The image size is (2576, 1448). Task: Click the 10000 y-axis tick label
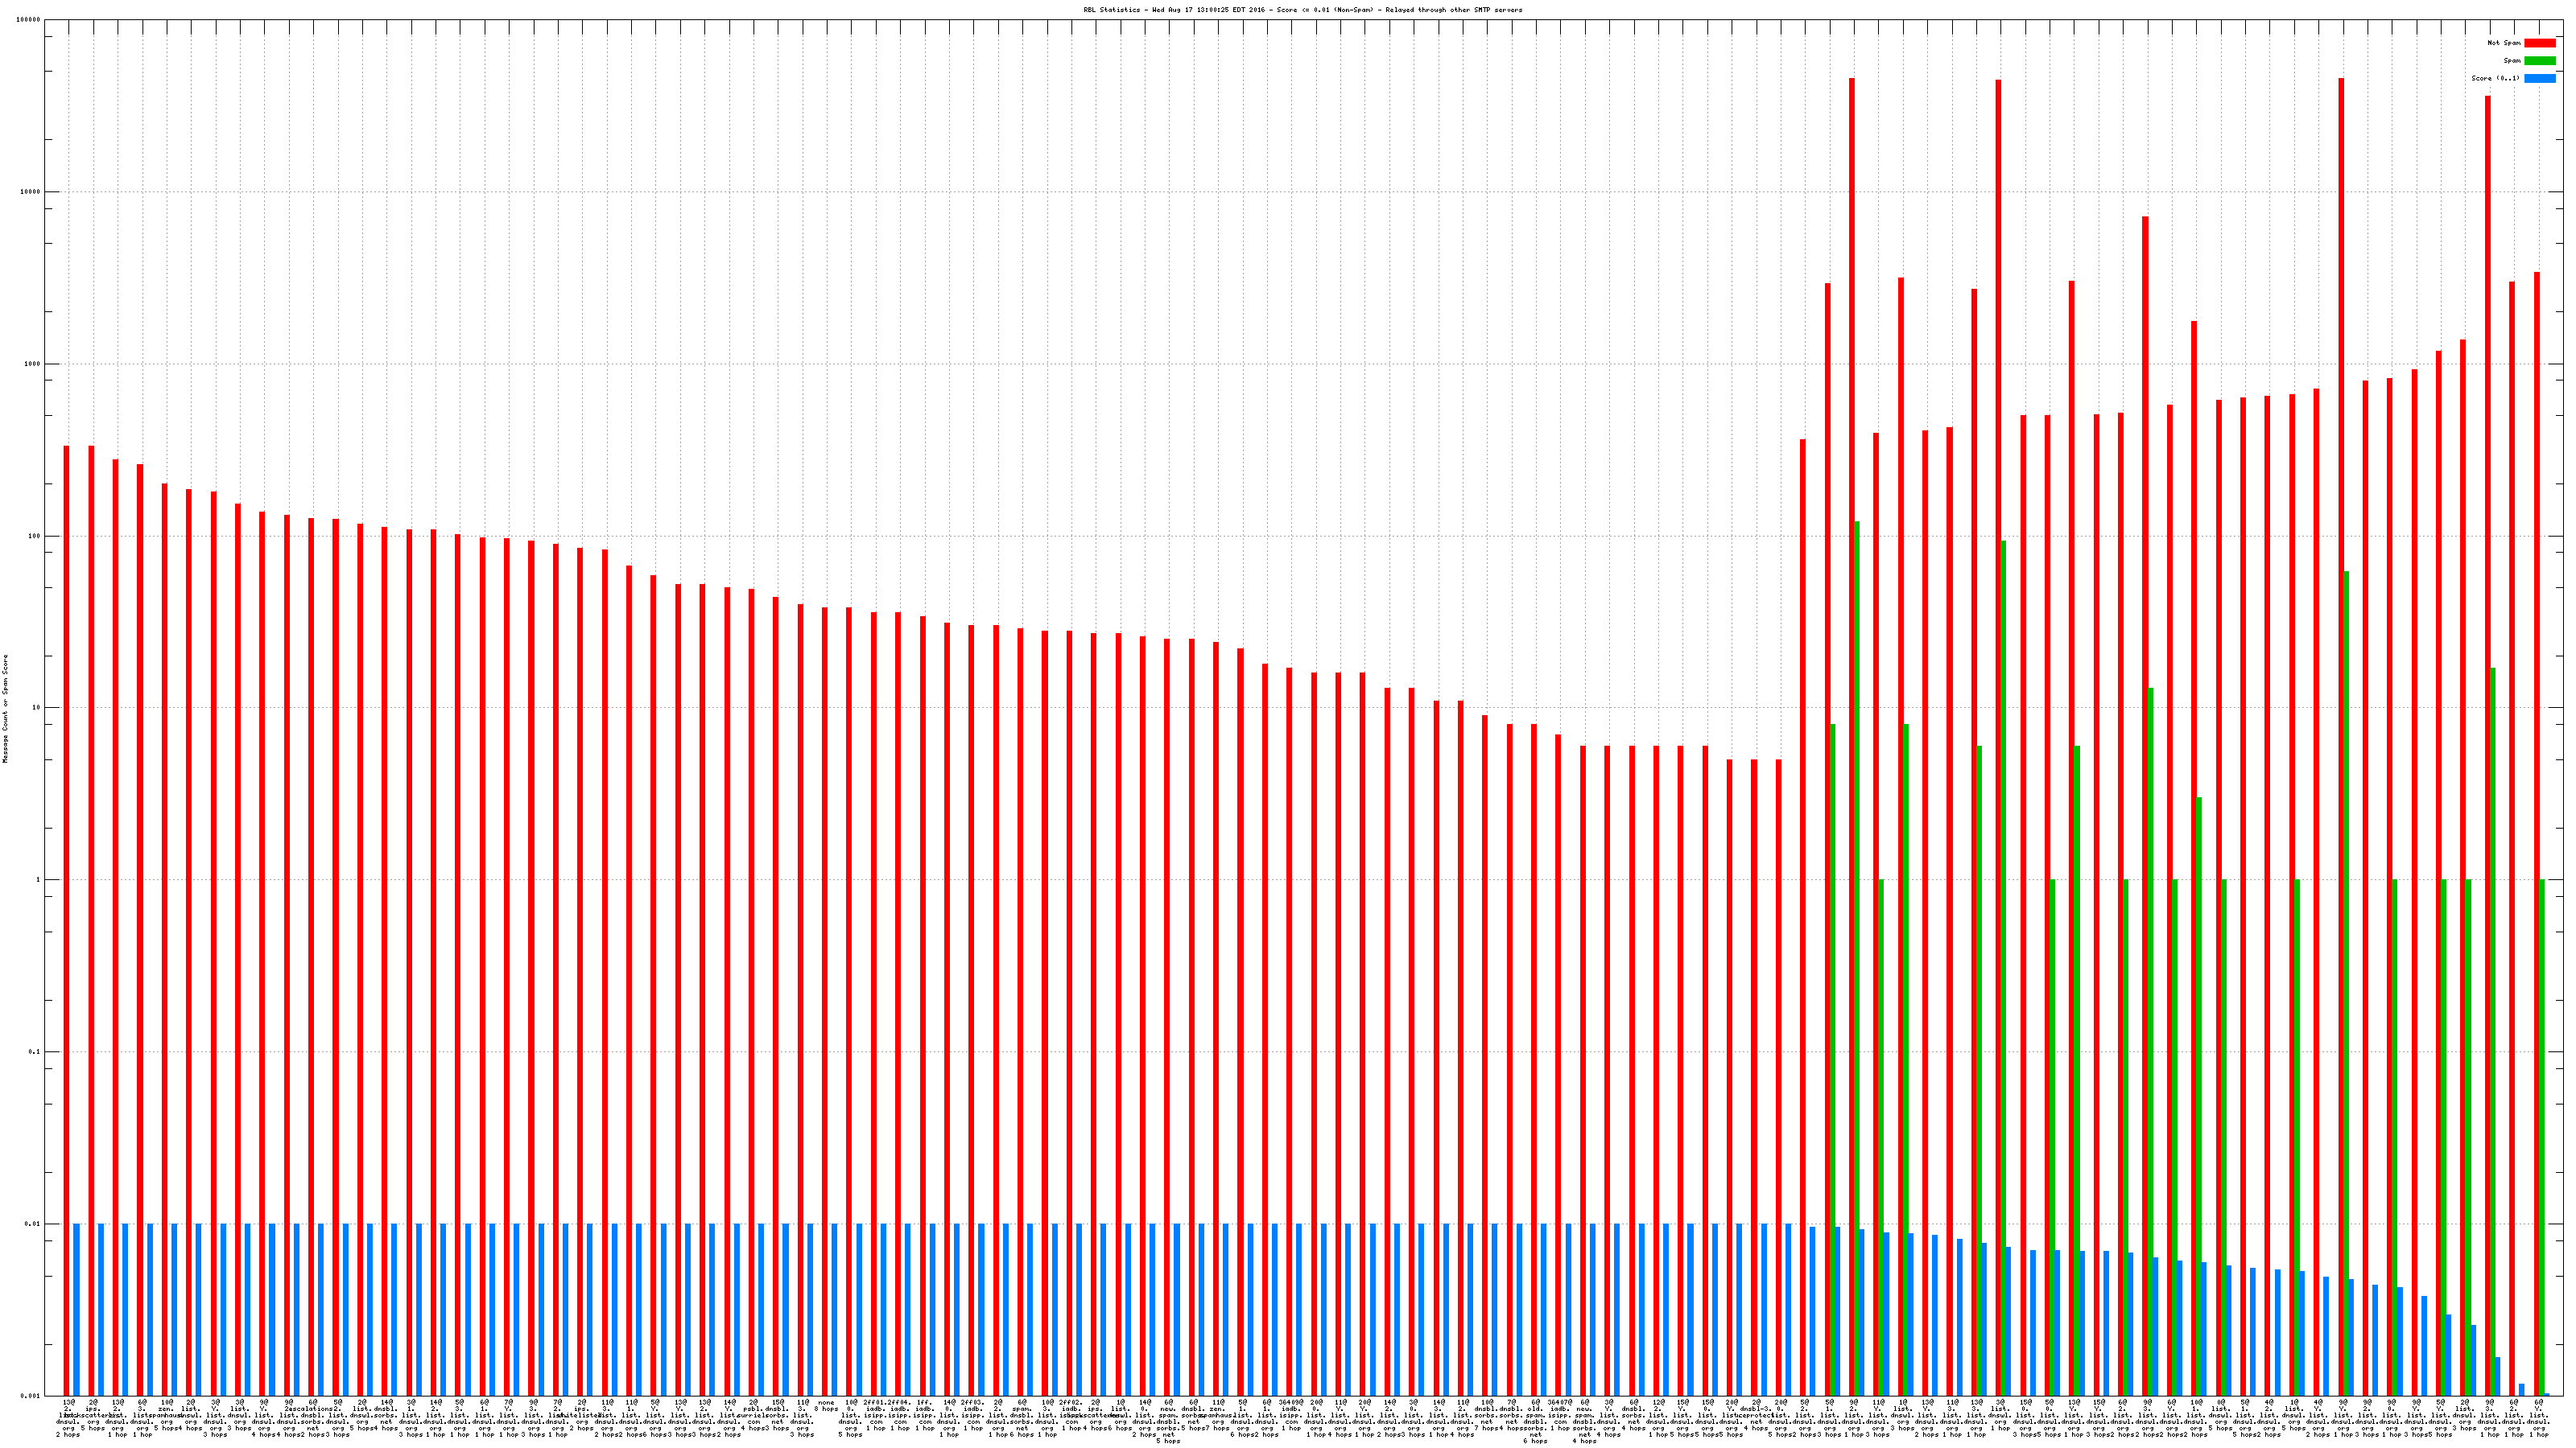(x=31, y=192)
